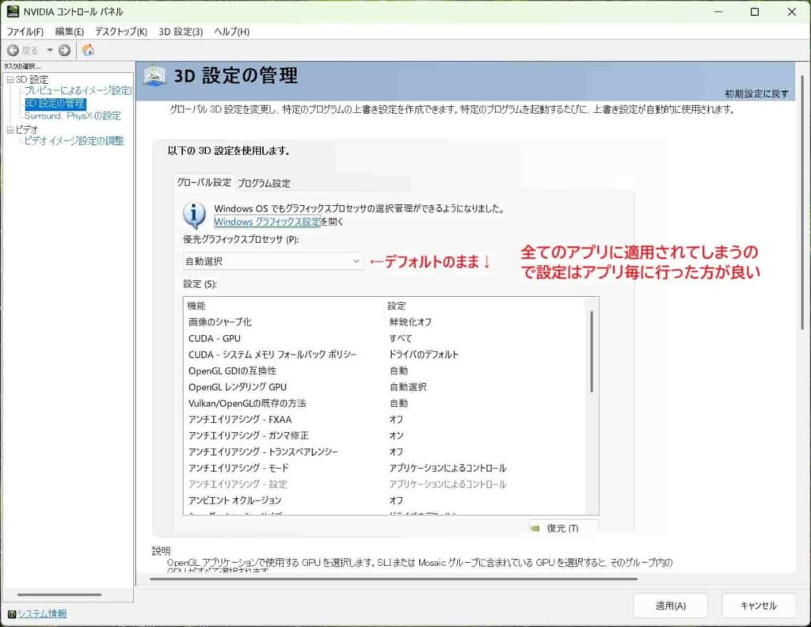Select アンビエント オクルージョン row
The image size is (811, 627).
coord(385,500)
